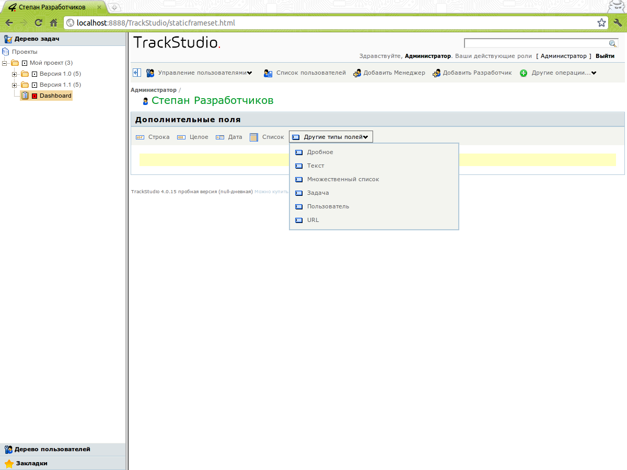Expand the Версия 1.1 tree node

coord(15,85)
